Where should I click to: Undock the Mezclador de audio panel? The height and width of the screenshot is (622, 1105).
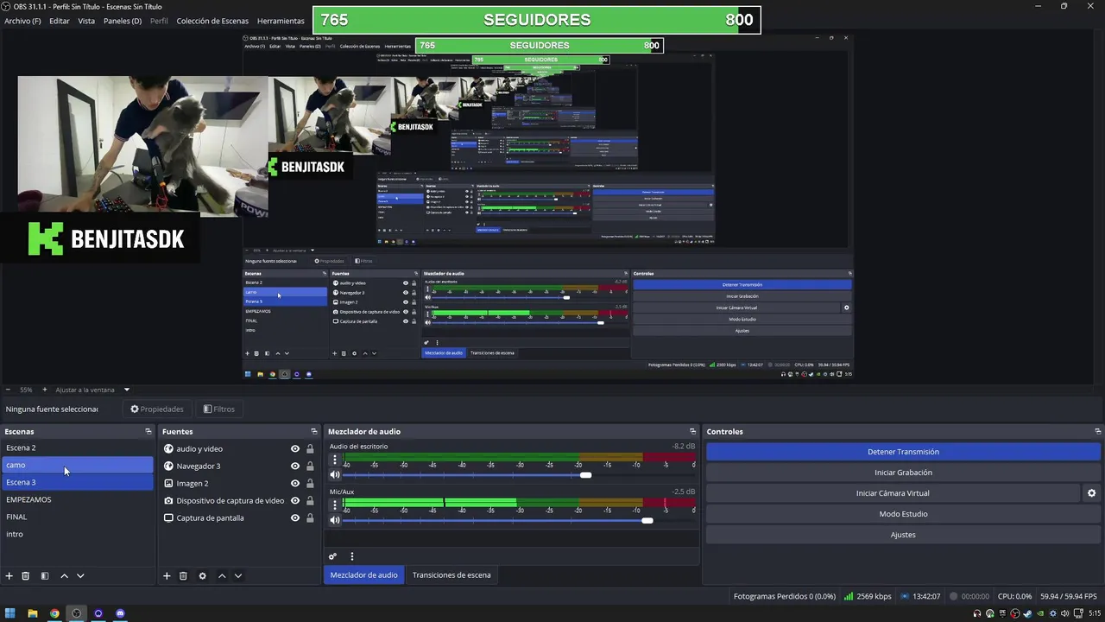tap(692, 431)
